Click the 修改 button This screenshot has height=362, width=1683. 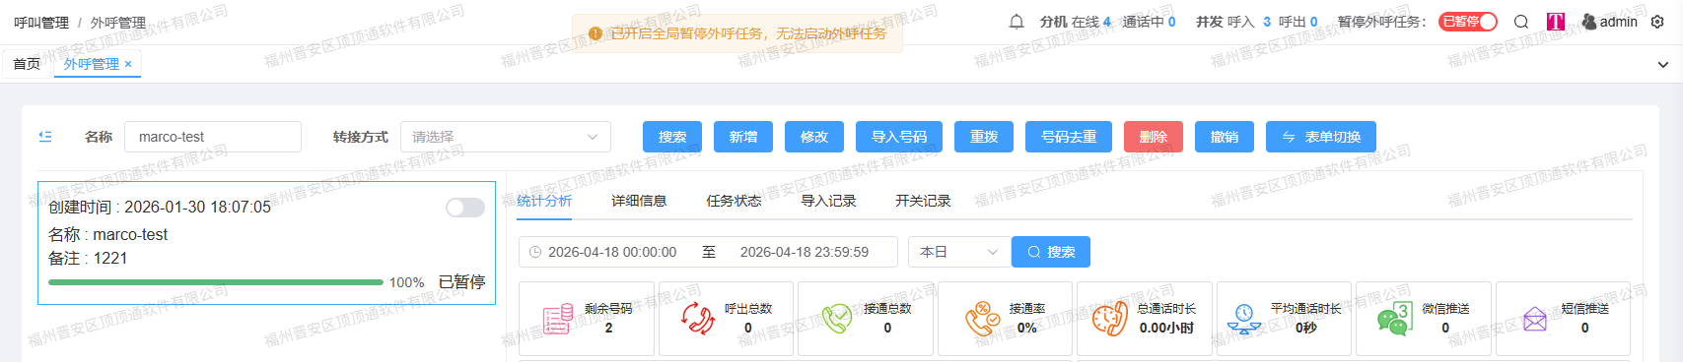pyautogui.click(x=814, y=137)
